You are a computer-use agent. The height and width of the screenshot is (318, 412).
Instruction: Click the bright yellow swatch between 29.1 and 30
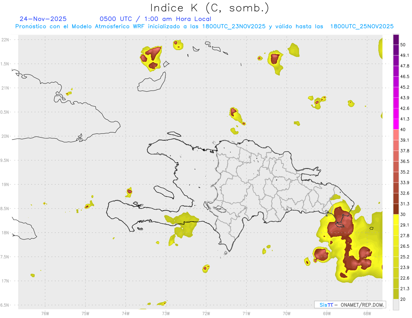(x=396, y=220)
